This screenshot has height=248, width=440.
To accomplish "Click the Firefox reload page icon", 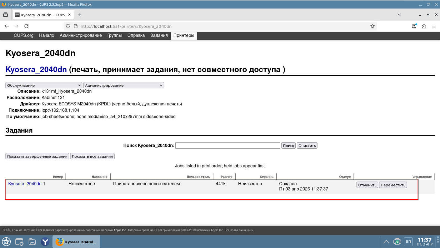I will pyautogui.click(x=26, y=26).
